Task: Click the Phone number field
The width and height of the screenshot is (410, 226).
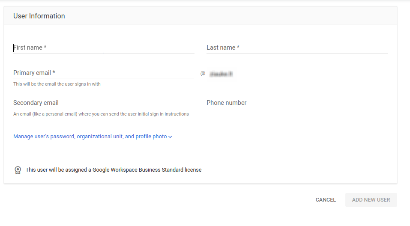Action: [x=297, y=103]
